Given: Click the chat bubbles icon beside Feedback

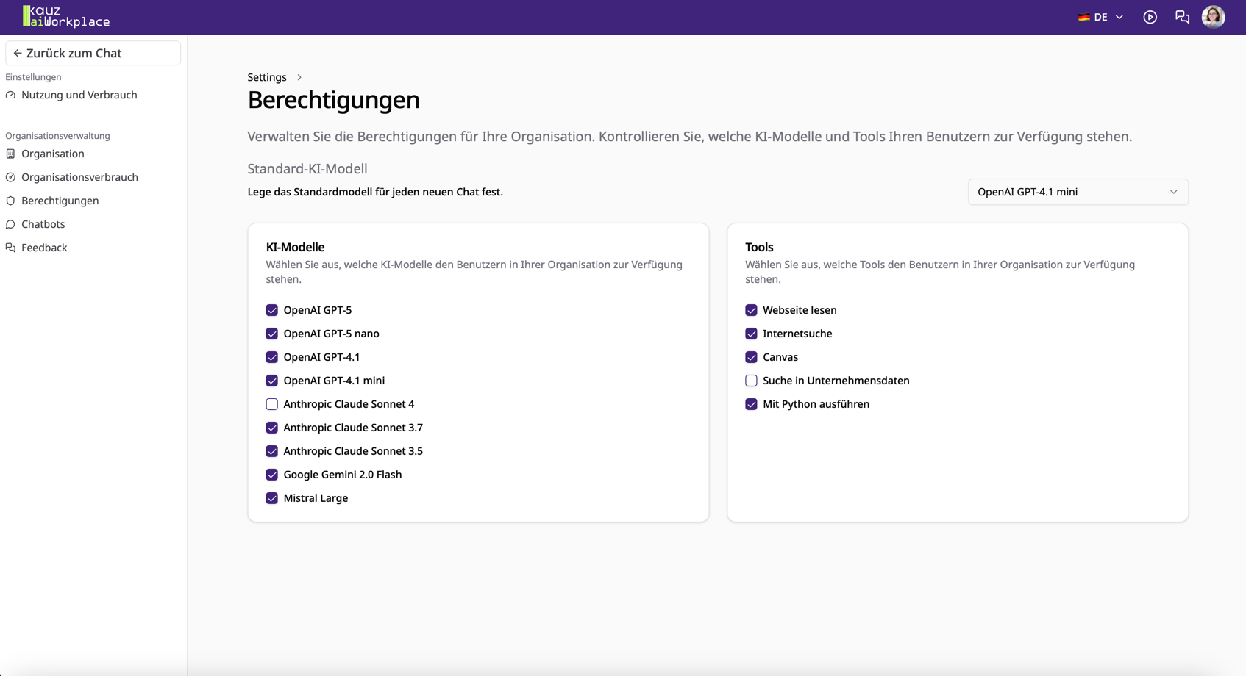Looking at the screenshot, I should (x=10, y=248).
